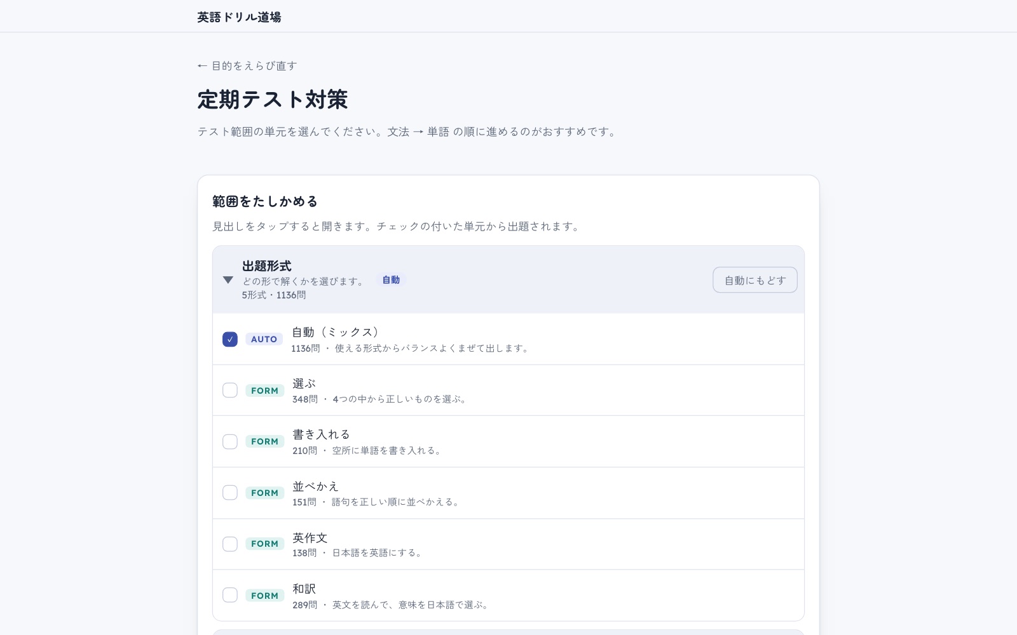
Task: Click the 出題形式 section heading
Action: [267, 266]
